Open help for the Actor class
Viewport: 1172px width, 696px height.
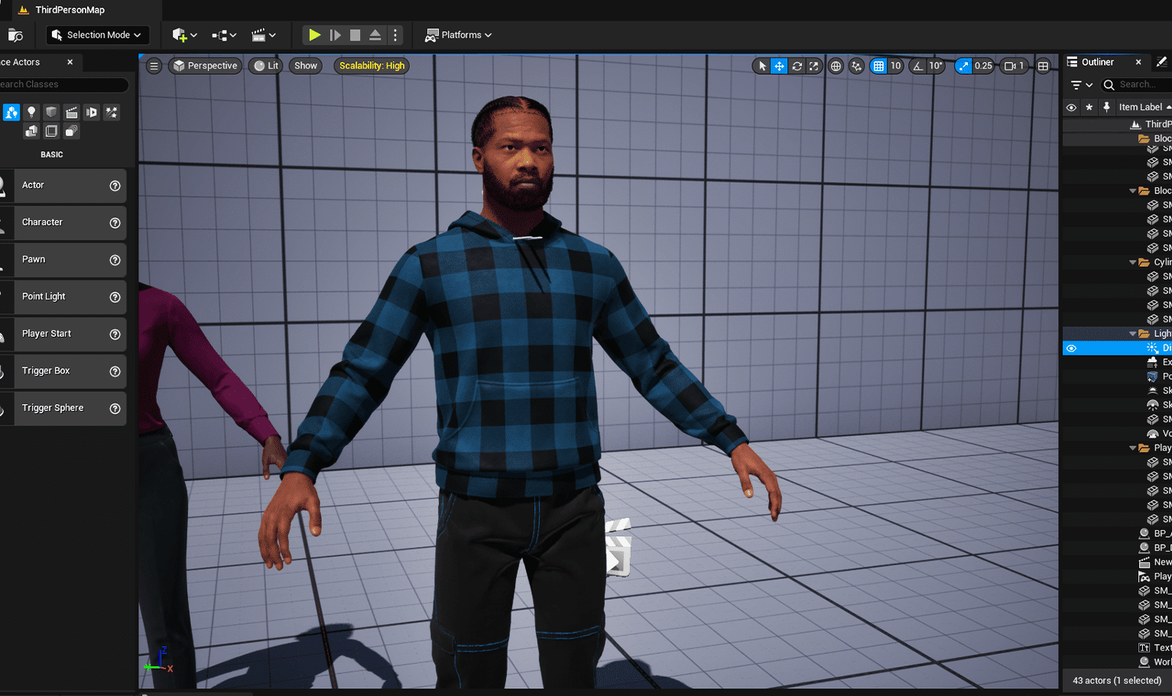[x=115, y=186]
